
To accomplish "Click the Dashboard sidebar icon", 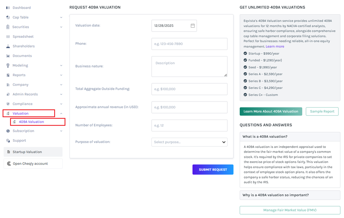I will (8, 8).
